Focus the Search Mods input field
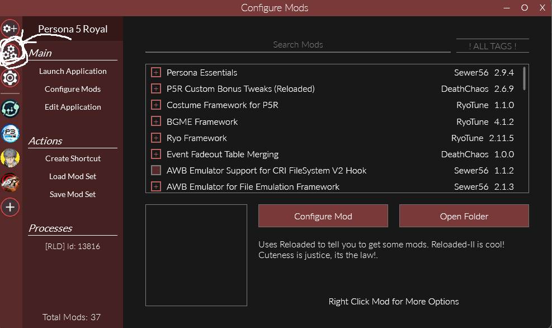552x328 pixels. click(298, 45)
